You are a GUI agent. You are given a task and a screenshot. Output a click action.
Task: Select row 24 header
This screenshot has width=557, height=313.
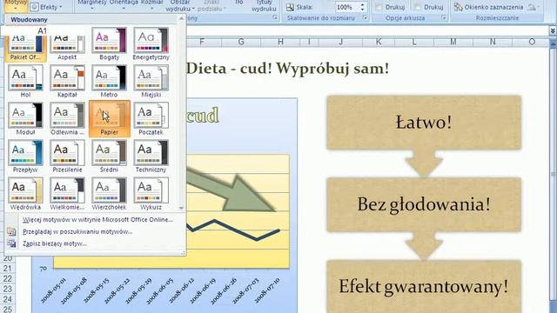(8, 299)
